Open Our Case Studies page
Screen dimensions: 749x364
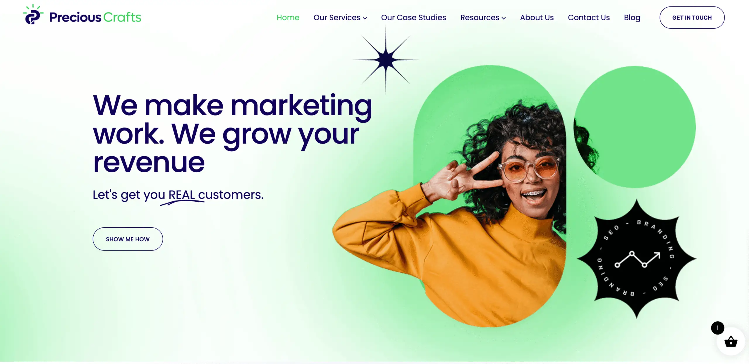[x=413, y=18]
